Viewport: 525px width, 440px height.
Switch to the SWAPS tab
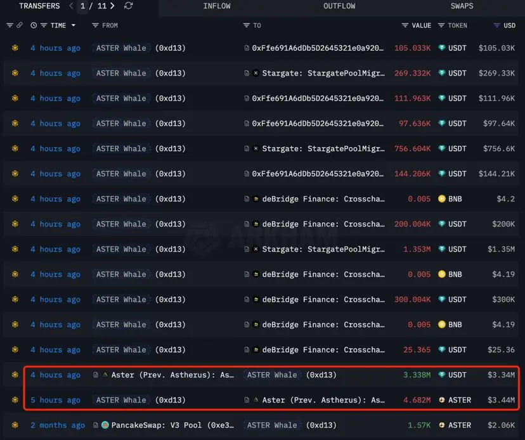click(462, 6)
